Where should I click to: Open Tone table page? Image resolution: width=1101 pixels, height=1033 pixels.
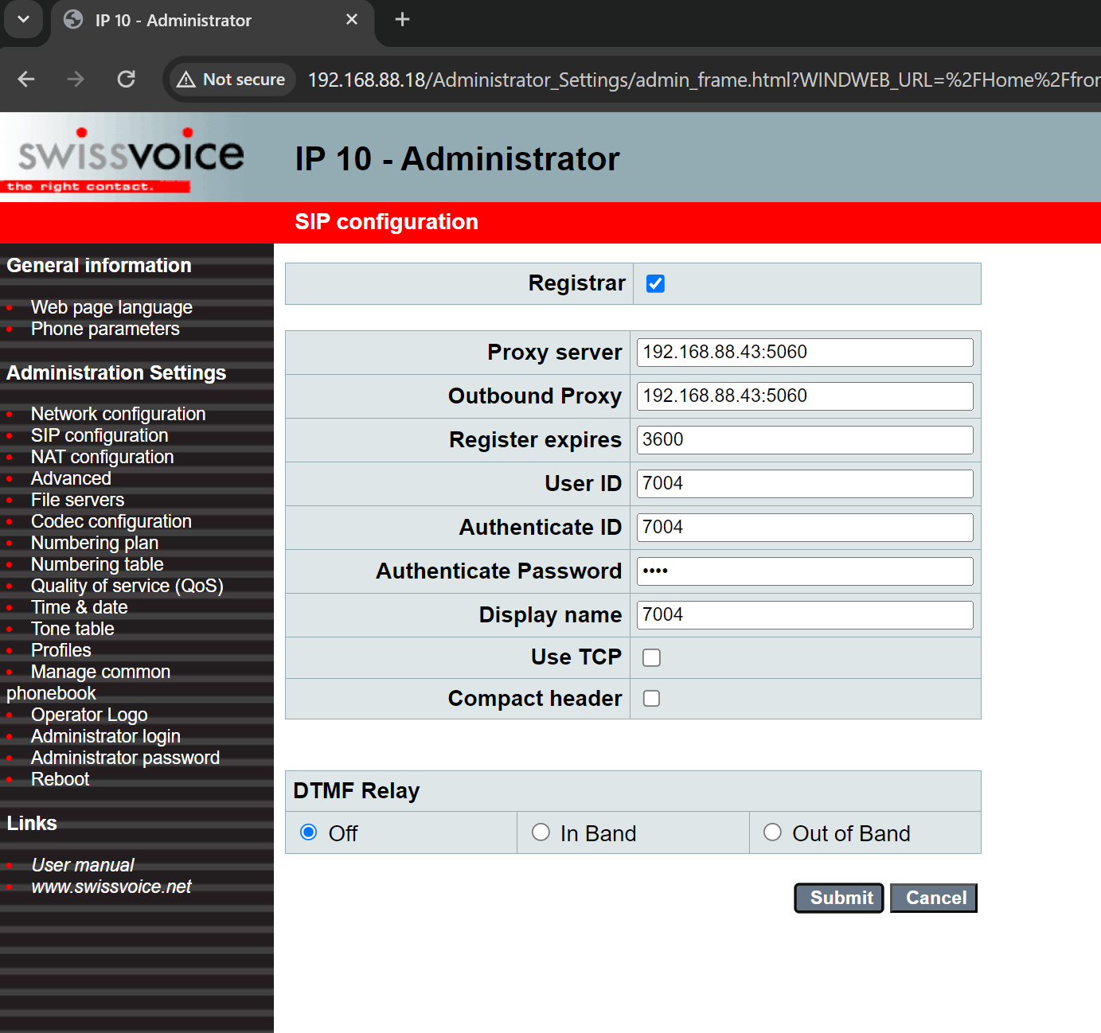tap(72, 629)
